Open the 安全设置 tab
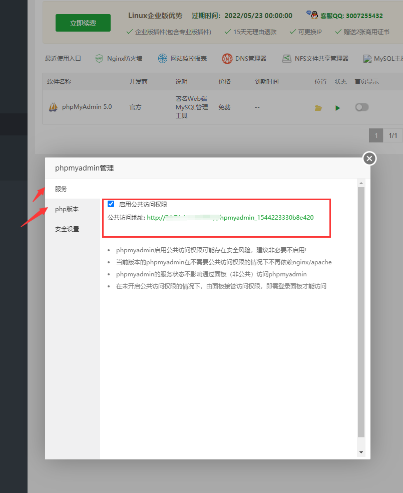Image resolution: width=403 pixels, height=493 pixels. click(x=67, y=229)
